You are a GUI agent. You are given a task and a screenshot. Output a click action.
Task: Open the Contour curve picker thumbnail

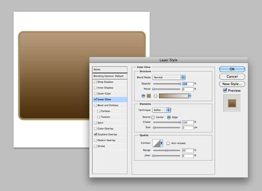click(x=156, y=143)
